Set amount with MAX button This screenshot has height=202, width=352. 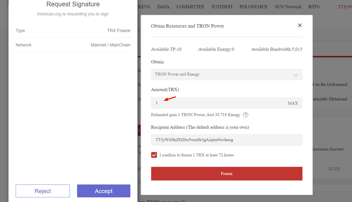pyautogui.click(x=293, y=103)
